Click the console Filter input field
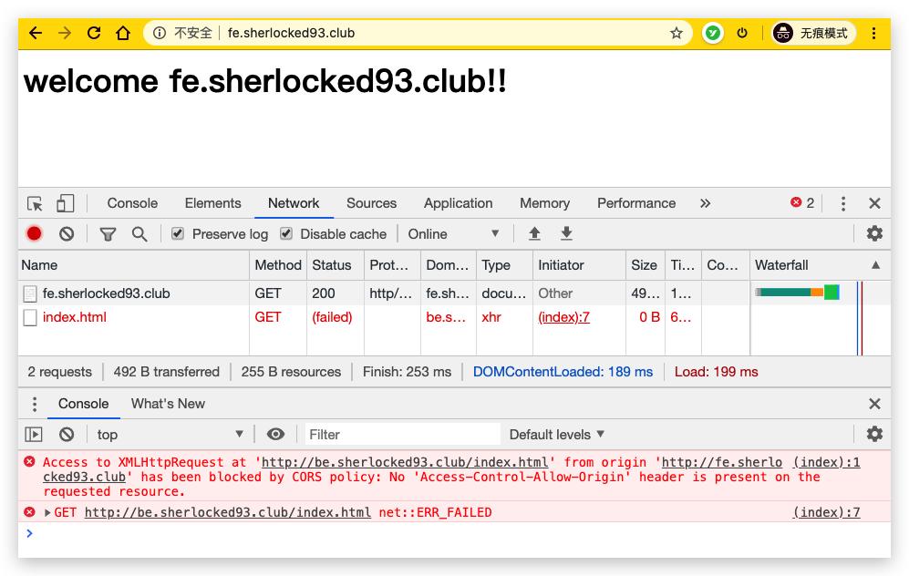The image size is (909, 576). (x=401, y=435)
